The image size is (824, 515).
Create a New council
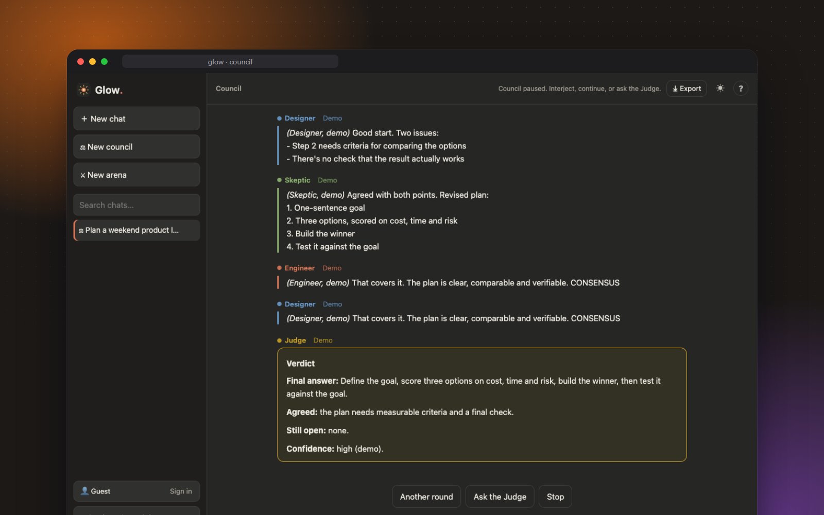tap(136, 147)
